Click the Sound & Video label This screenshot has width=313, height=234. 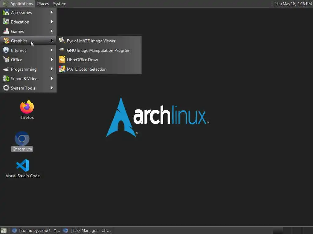click(24, 79)
